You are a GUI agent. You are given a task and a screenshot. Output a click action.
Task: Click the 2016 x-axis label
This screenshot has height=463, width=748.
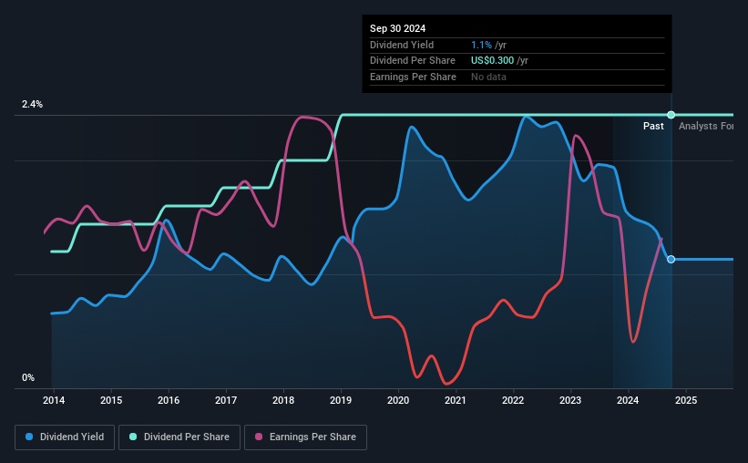pyautogui.click(x=169, y=400)
